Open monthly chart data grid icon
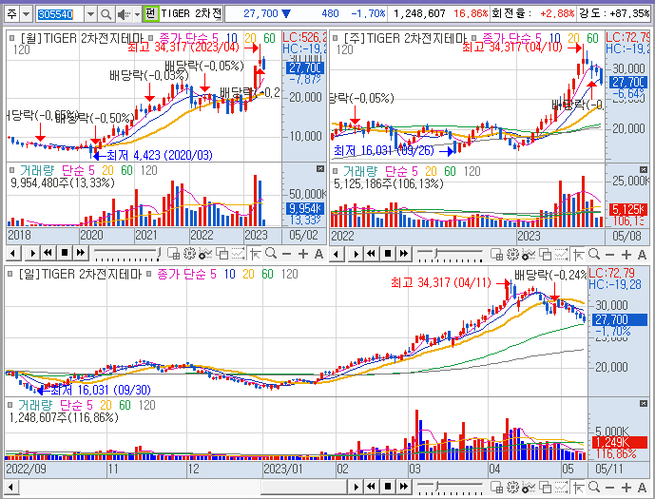Screen dimensions: 655x499 173,254
